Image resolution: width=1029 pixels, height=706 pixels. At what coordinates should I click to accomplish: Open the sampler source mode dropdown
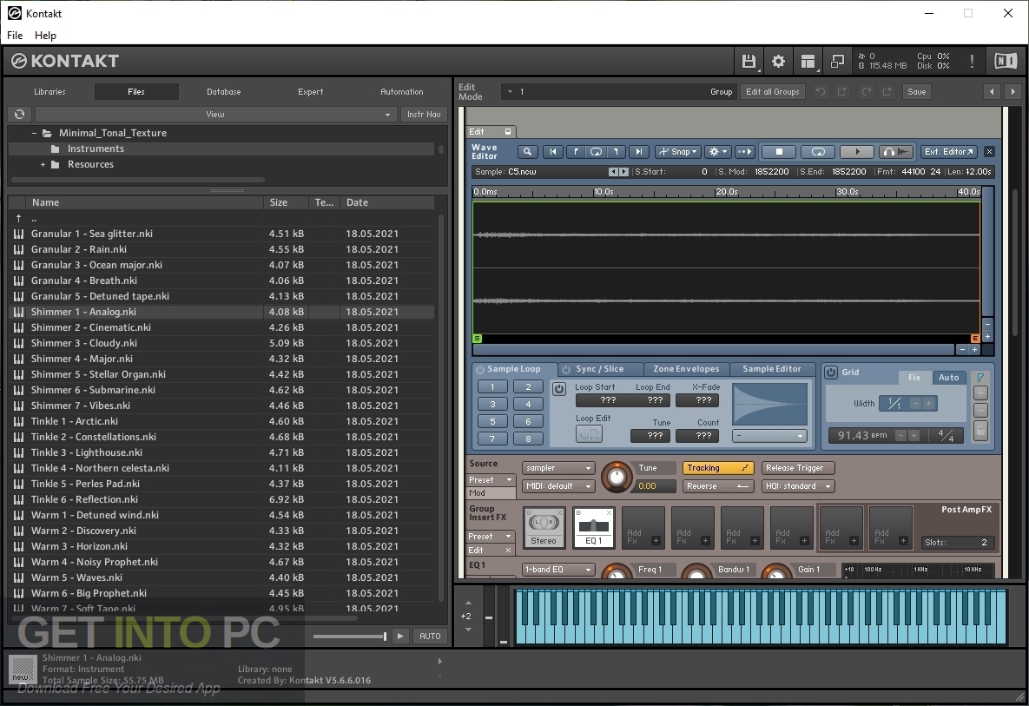tap(558, 468)
